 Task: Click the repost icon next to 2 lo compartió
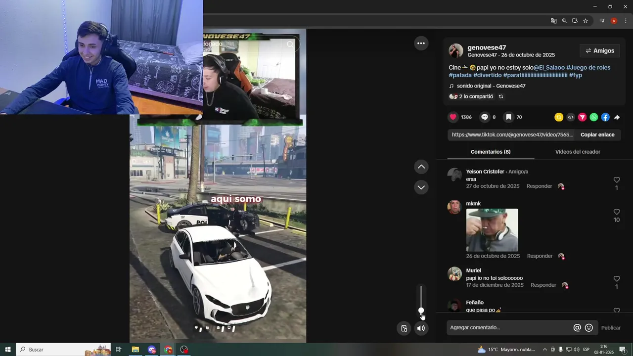click(x=501, y=97)
